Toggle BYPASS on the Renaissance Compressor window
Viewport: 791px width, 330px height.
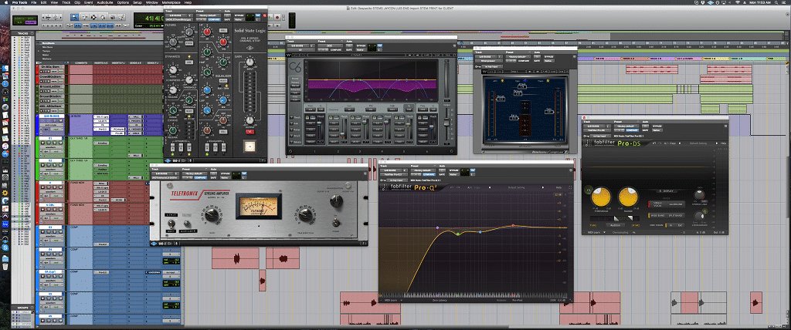(549, 56)
